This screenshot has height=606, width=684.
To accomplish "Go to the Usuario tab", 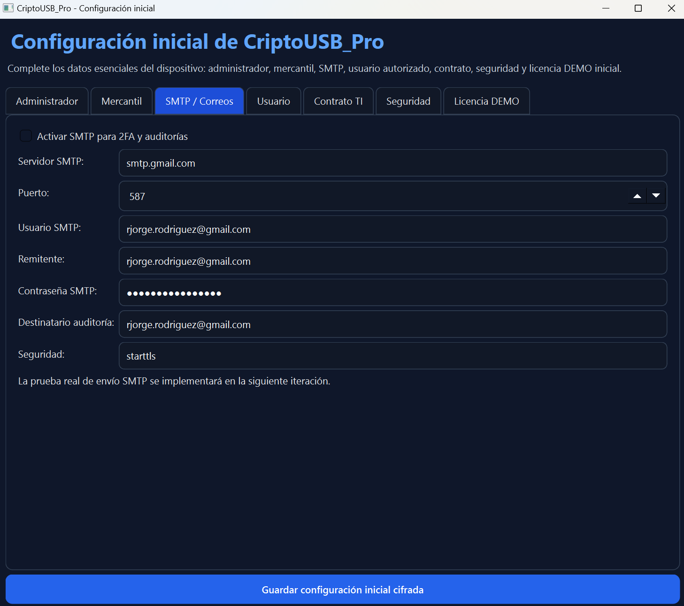I will [274, 101].
